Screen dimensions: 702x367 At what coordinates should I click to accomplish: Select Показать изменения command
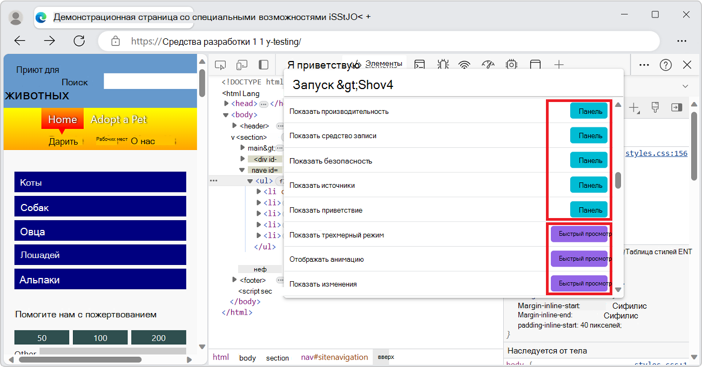click(x=415, y=284)
